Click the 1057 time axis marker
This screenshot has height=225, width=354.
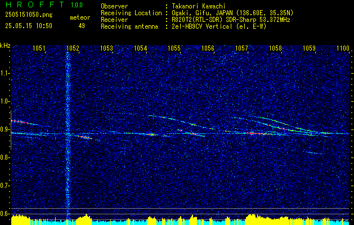pos(241,48)
